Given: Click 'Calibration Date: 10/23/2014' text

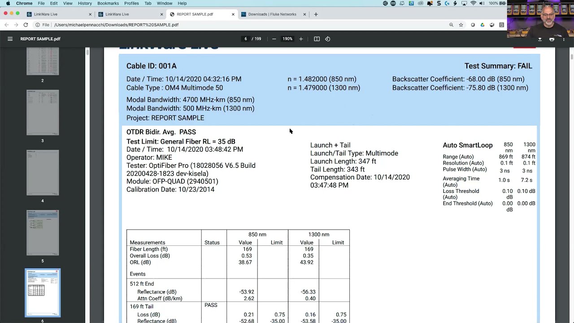Looking at the screenshot, I should click(x=170, y=189).
